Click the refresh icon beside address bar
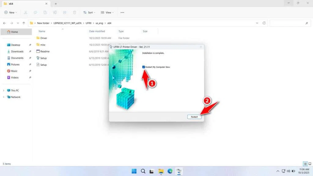313x176 pixels. pos(264,23)
